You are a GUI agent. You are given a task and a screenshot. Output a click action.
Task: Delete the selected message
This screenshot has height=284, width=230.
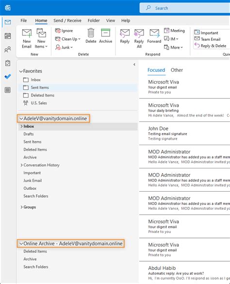(x=91, y=36)
